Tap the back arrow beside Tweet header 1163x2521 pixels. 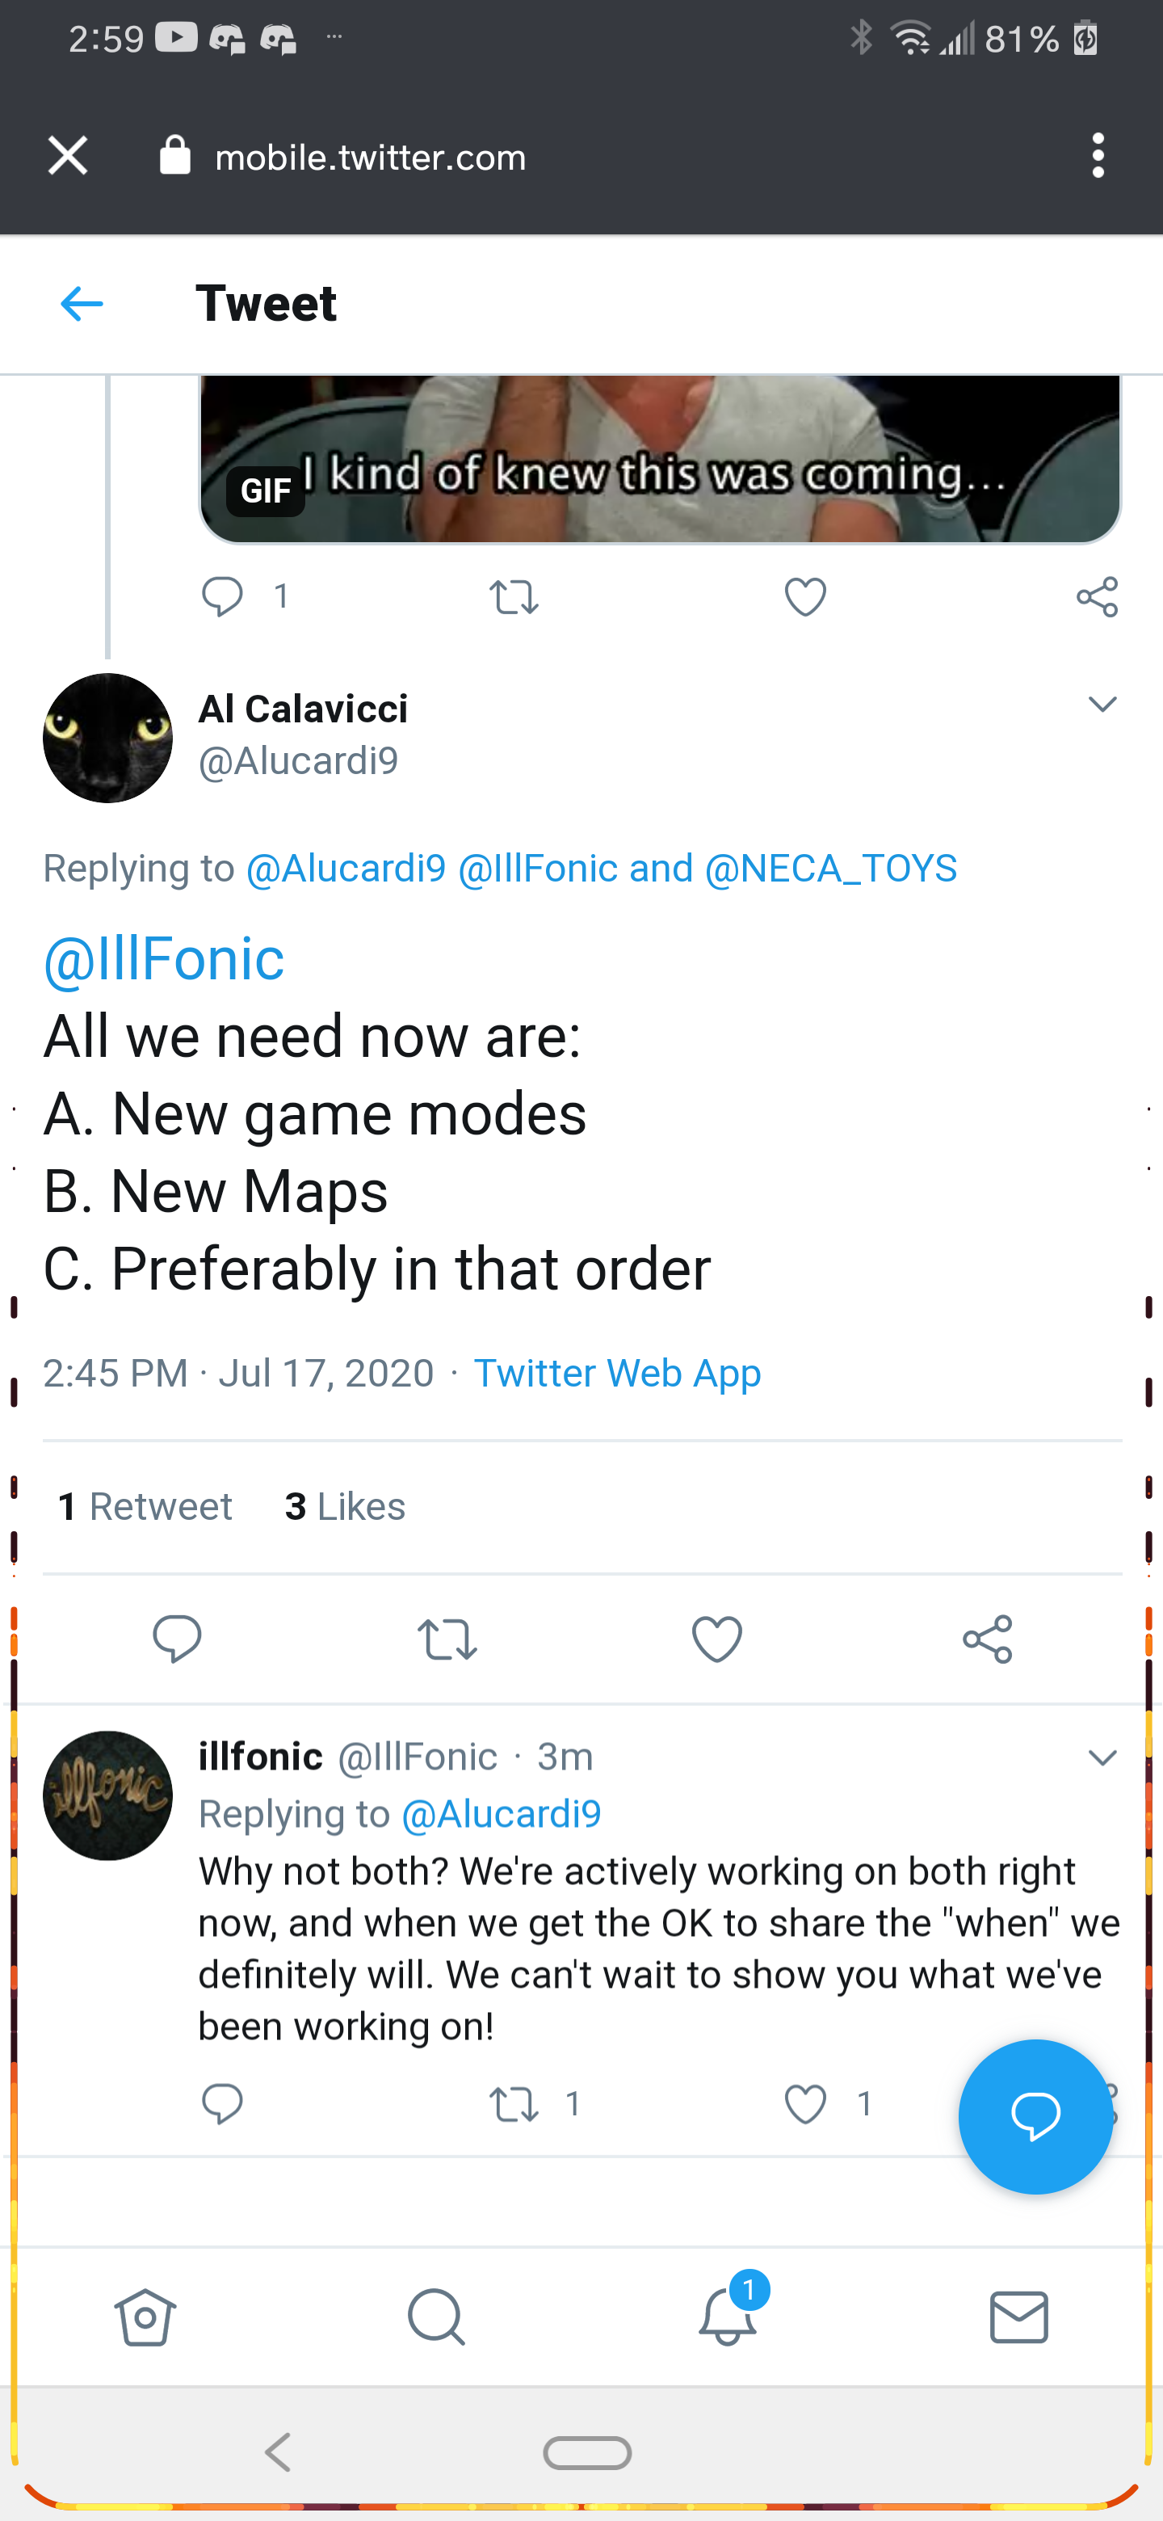pos(82,305)
